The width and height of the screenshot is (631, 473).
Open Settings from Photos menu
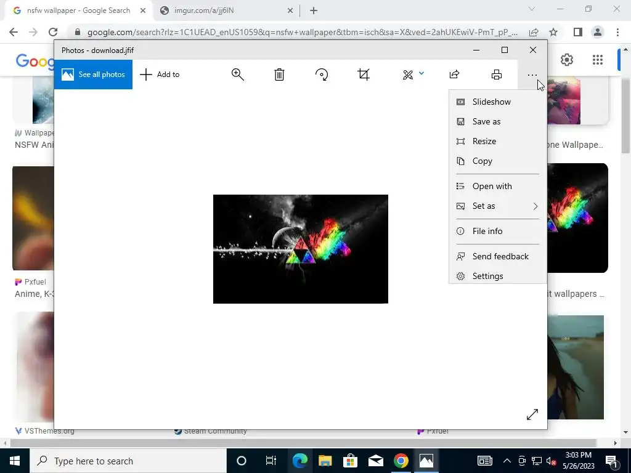497,276
